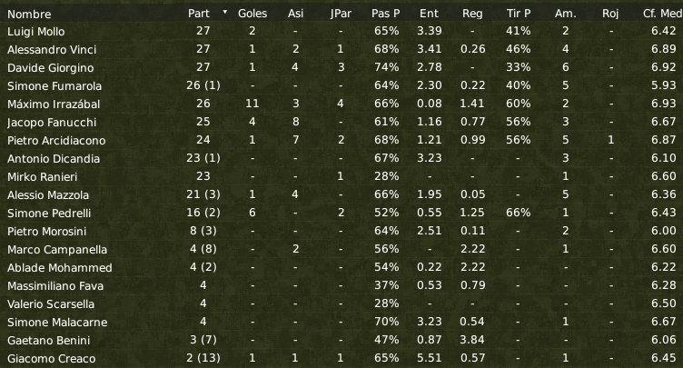This screenshot has height=368, width=683.
Task: Click the Asi column header
Action: pos(295,14)
